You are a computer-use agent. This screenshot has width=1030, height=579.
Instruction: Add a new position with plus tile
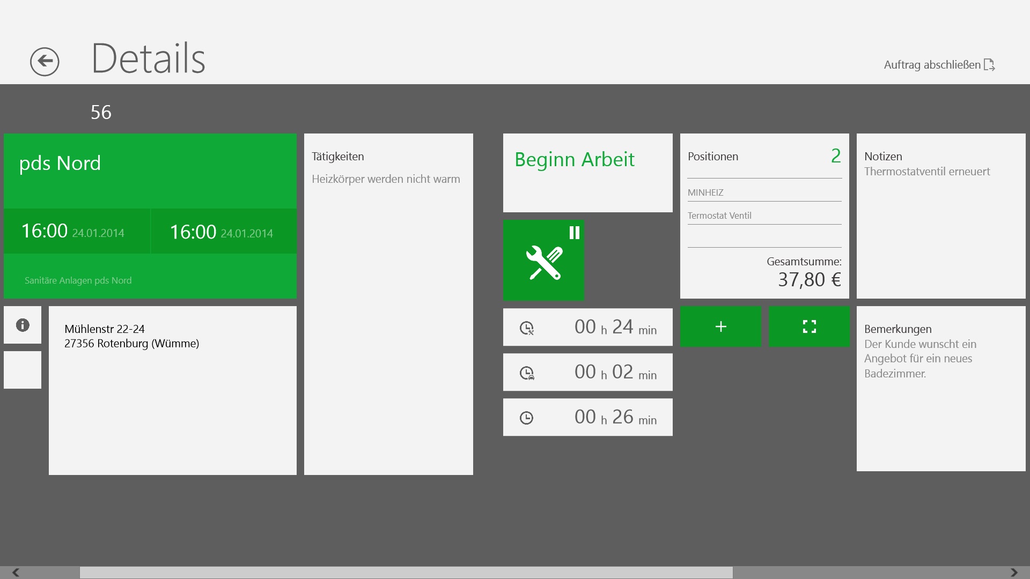(x=720, y=326)
